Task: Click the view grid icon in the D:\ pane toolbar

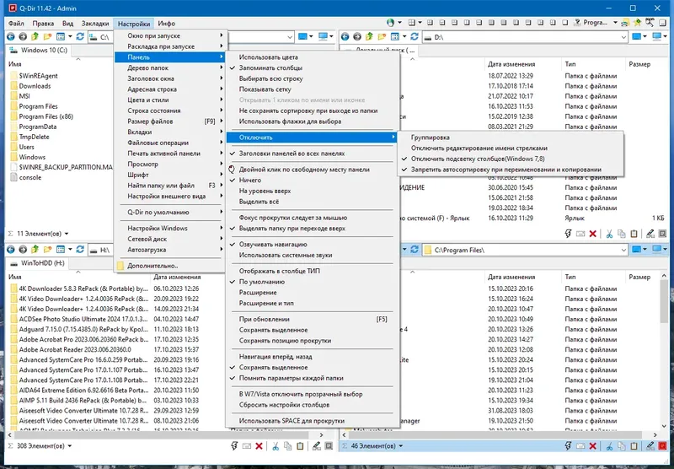Action: [x=395, y=37]
